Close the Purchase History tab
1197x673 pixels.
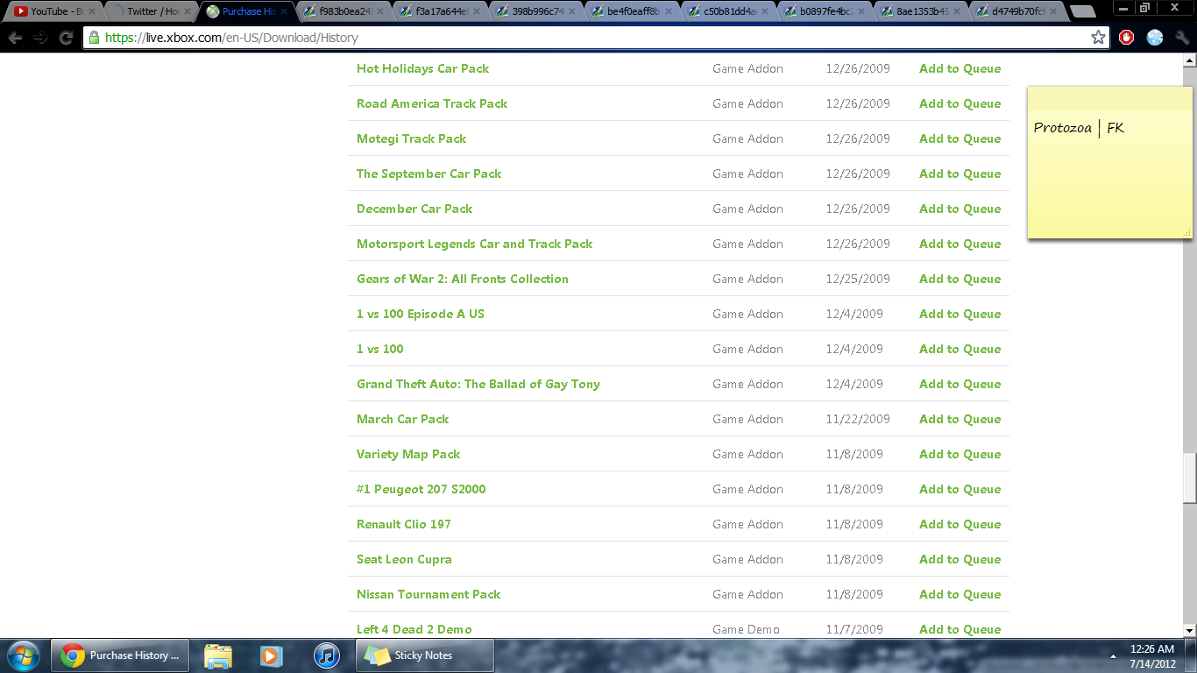284,12
